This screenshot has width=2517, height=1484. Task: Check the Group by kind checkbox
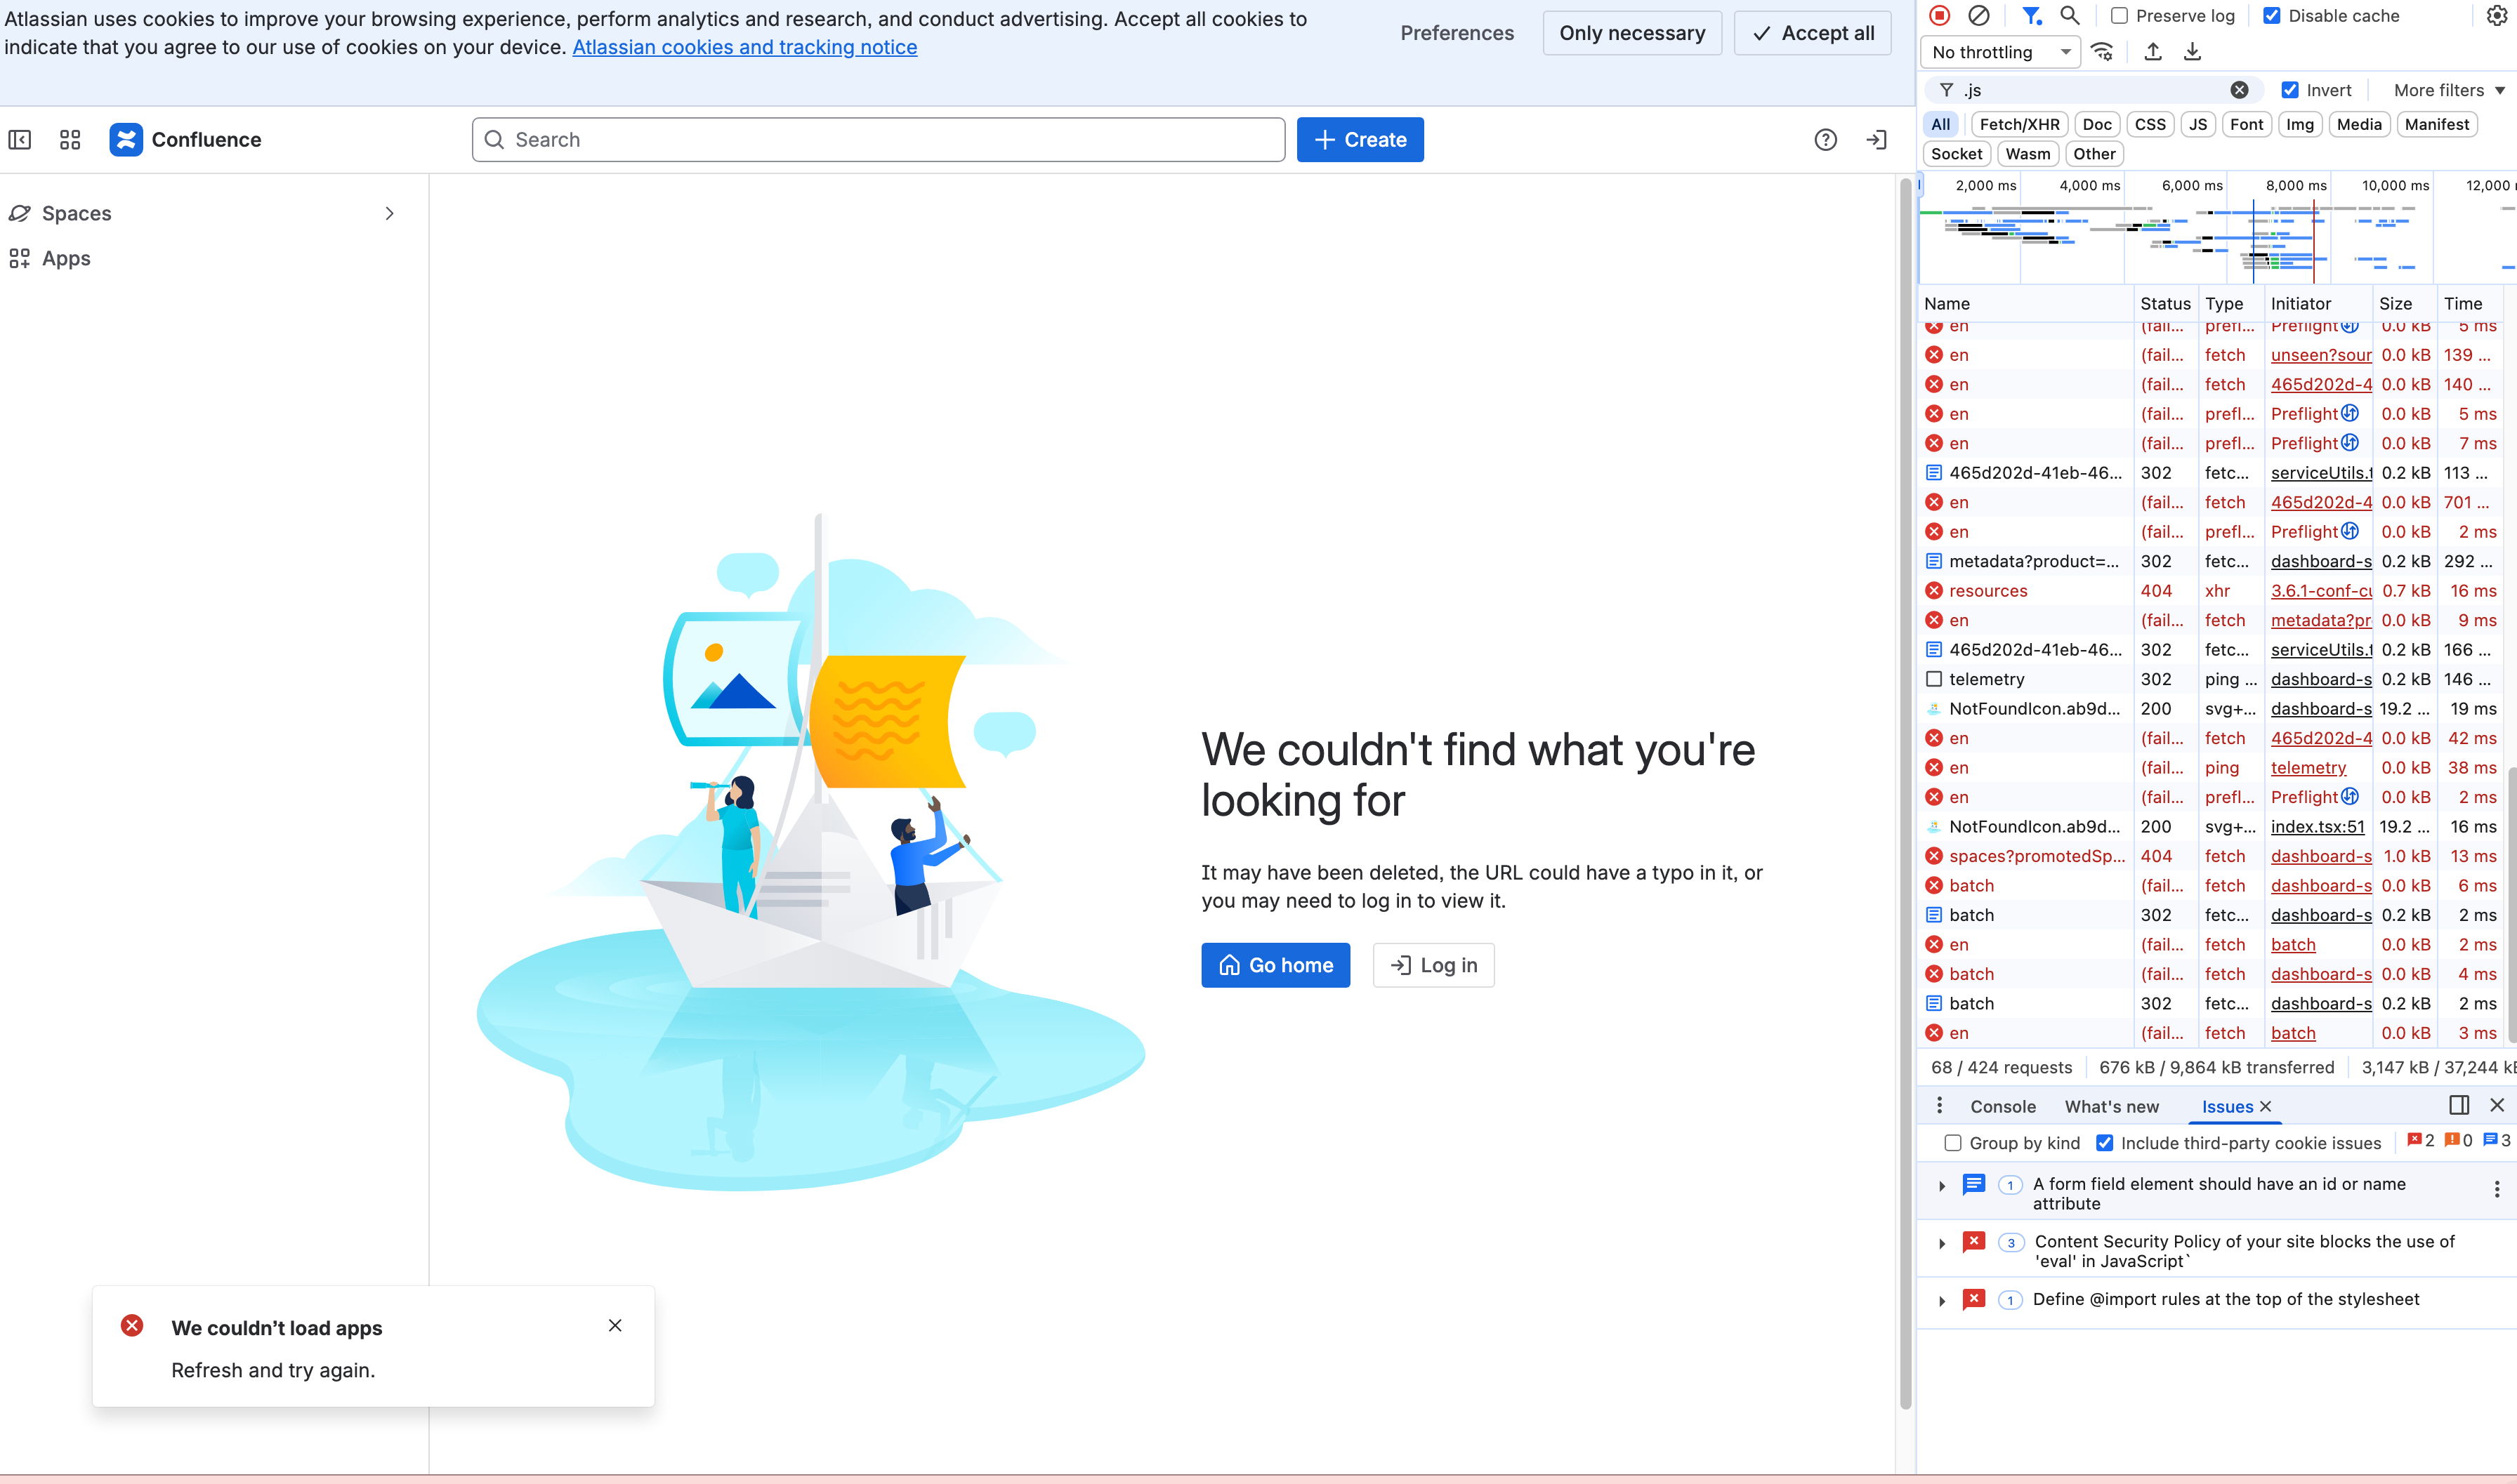click(1952, 1143)
